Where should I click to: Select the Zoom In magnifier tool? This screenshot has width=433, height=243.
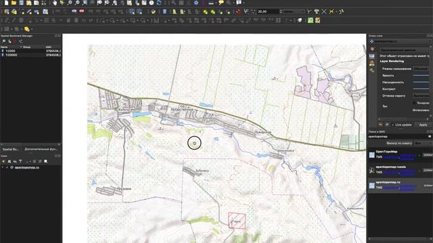[70, 3]
